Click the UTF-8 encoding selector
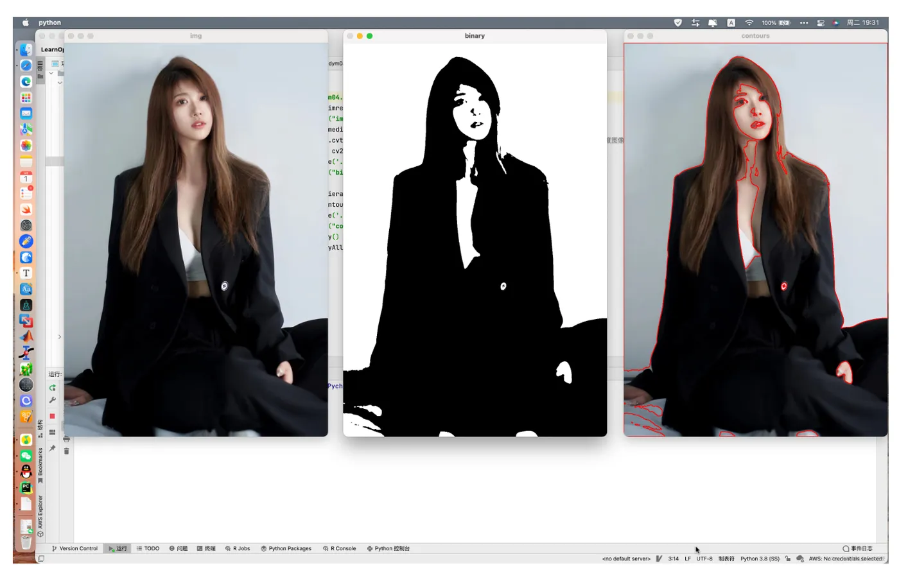The height and width of the screenshot is (572, 899). pyautogui.click(x=704, y=559)
